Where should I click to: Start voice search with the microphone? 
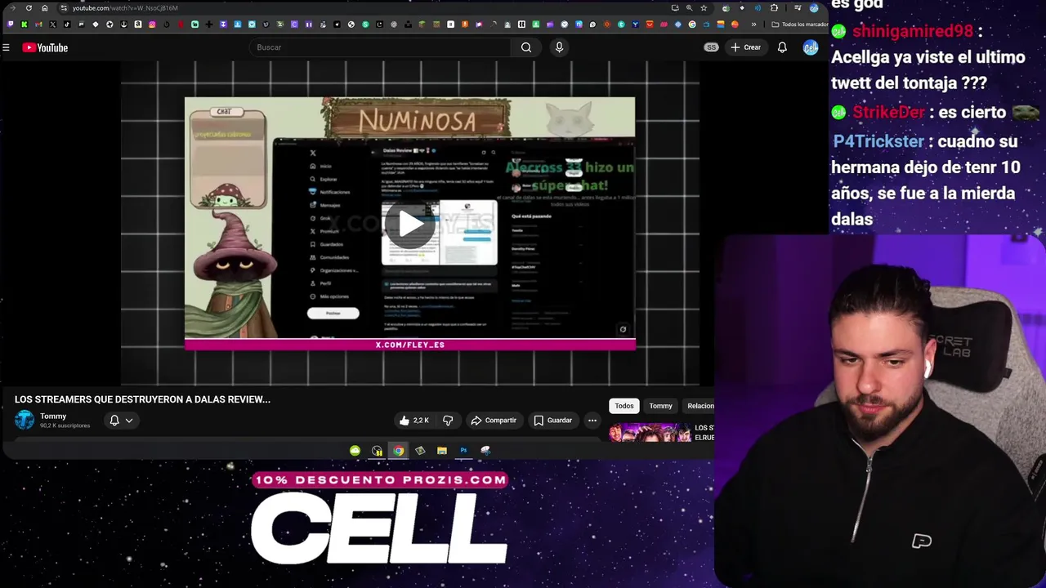point(559,47)
